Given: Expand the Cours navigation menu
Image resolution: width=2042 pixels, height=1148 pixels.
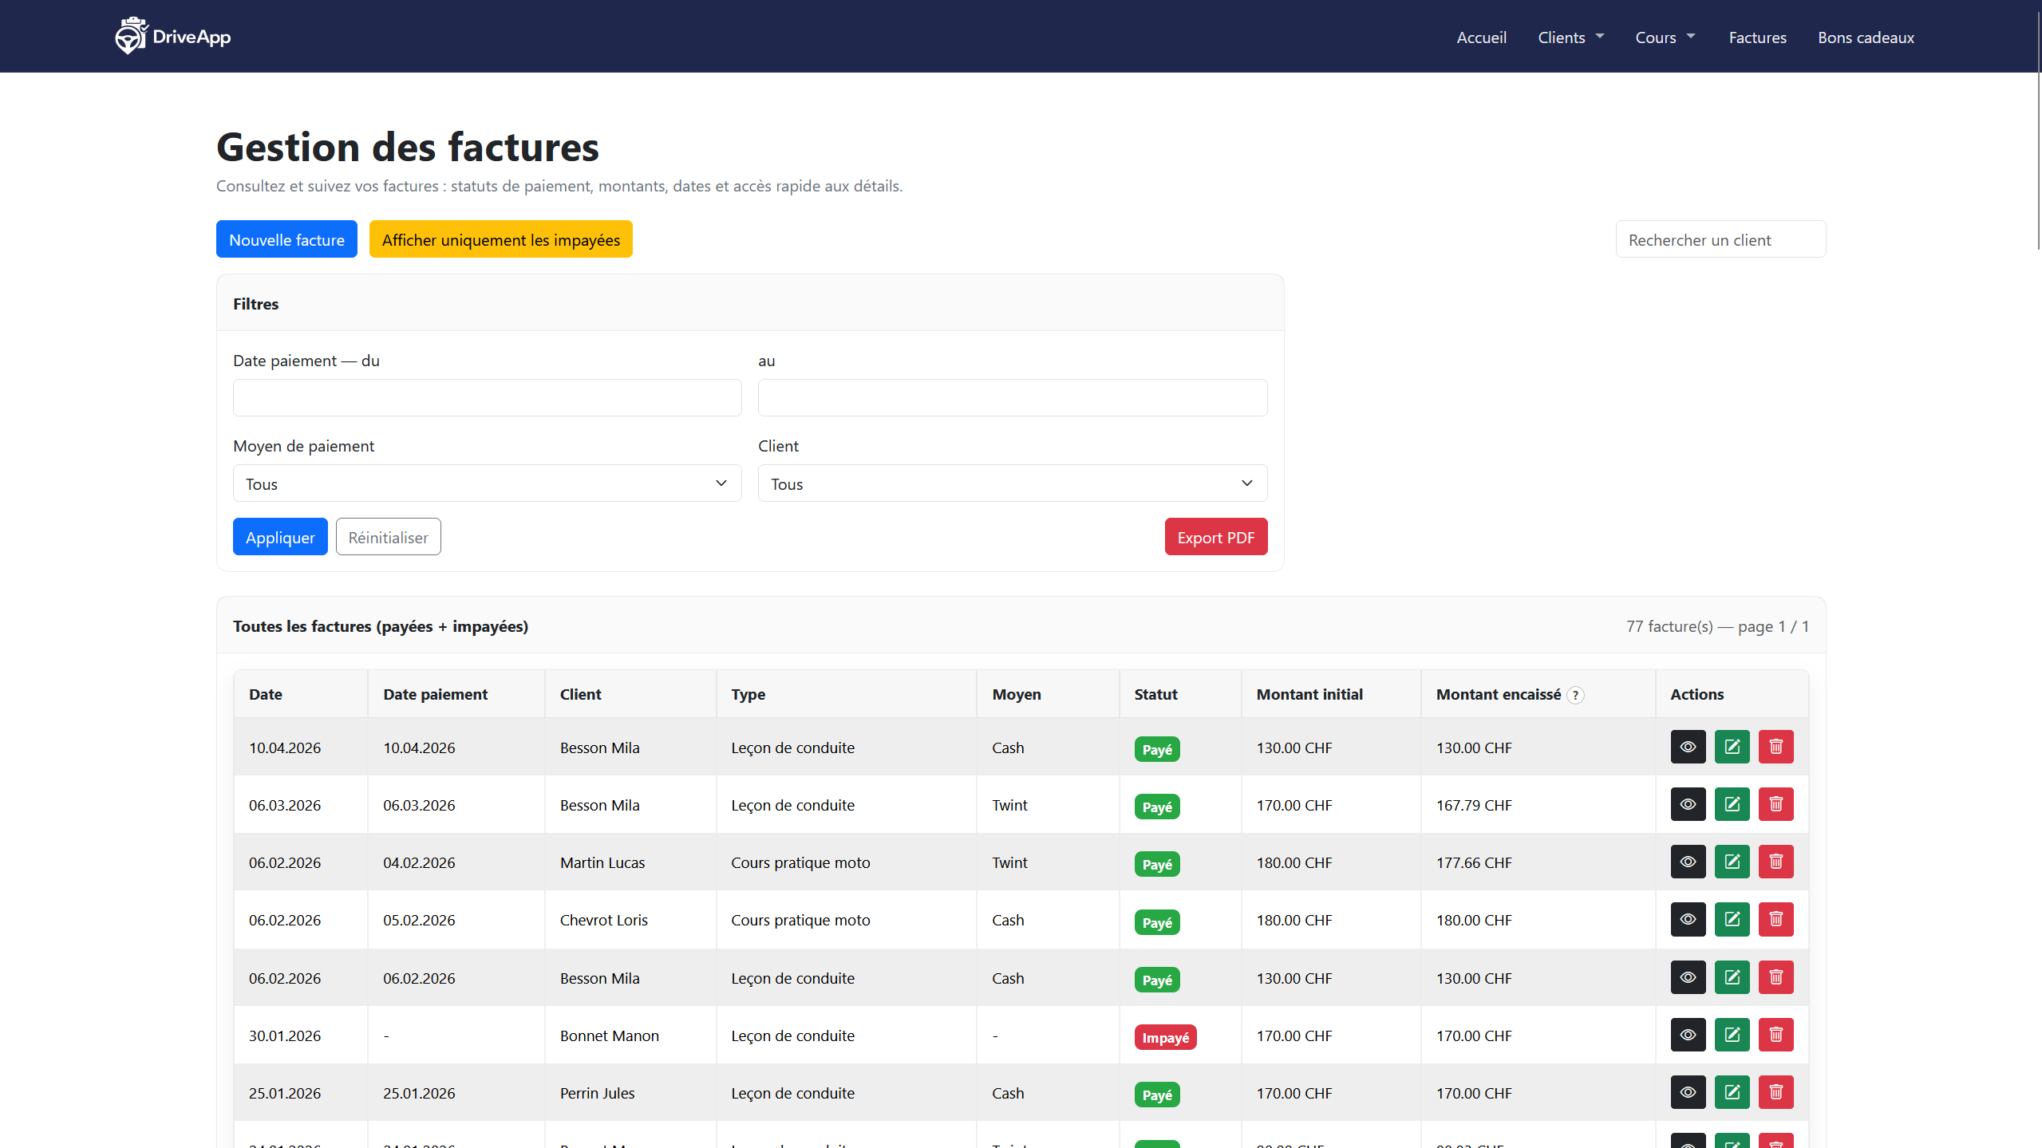Looking at the screenshot, I should (1665, 37).
